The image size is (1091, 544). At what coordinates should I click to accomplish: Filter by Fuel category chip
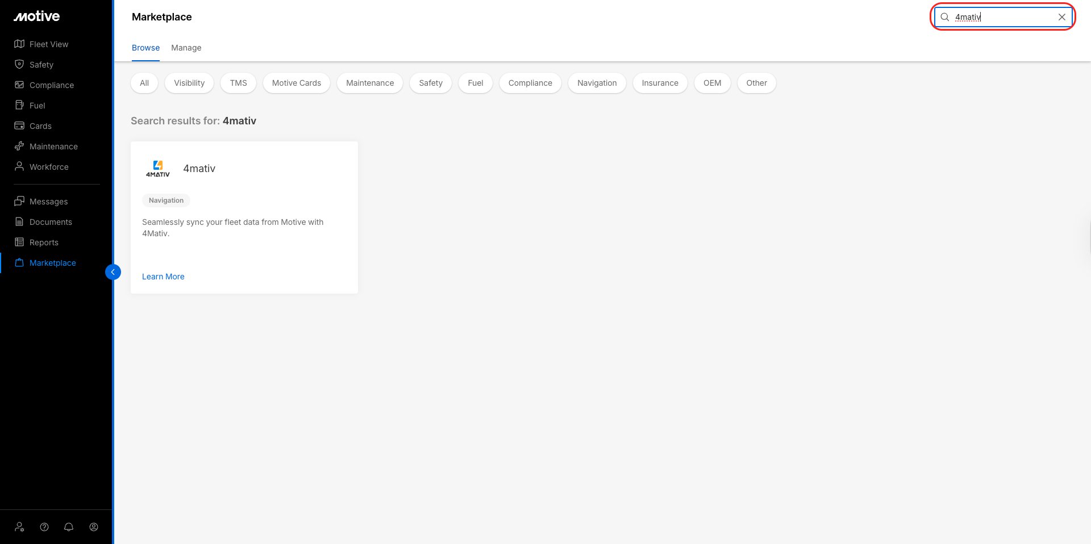click(476, 83)
